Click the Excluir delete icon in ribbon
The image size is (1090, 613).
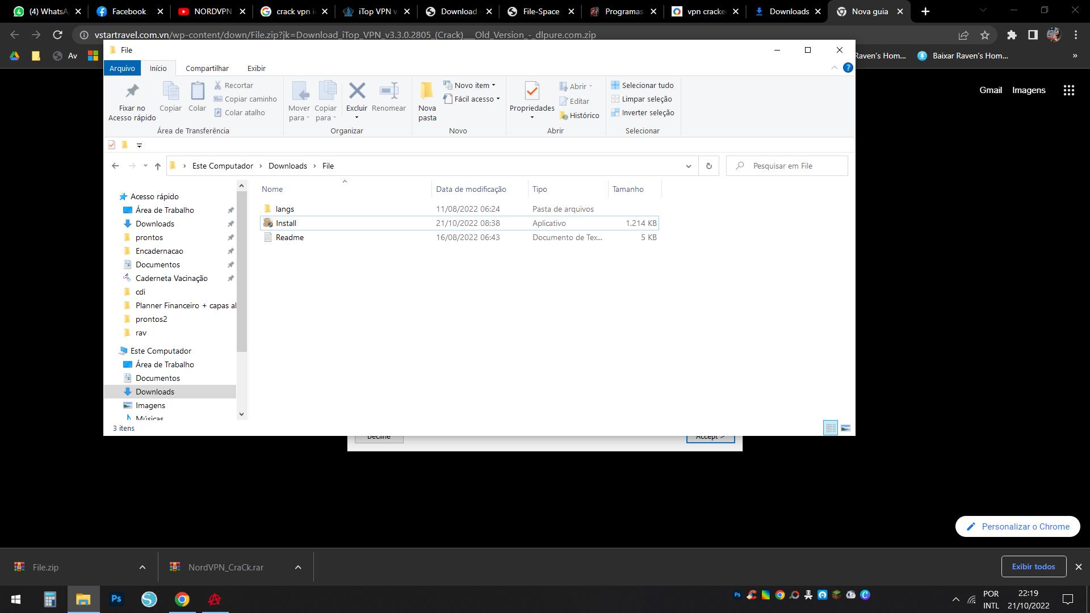(x=357, y=91)
